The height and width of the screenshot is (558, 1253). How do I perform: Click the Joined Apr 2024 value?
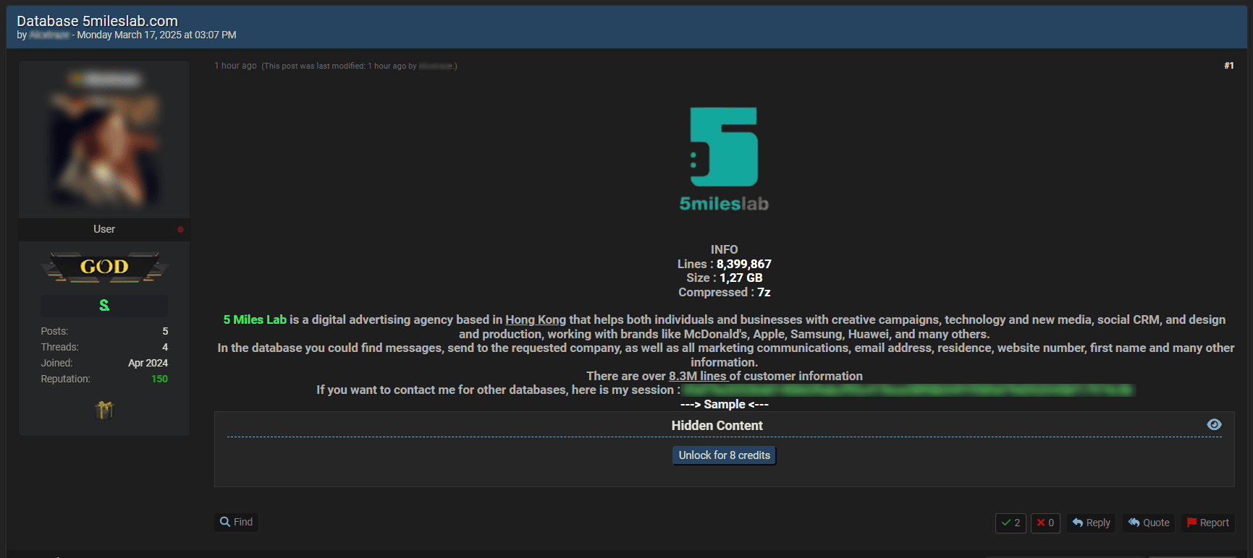pos(148,363)
